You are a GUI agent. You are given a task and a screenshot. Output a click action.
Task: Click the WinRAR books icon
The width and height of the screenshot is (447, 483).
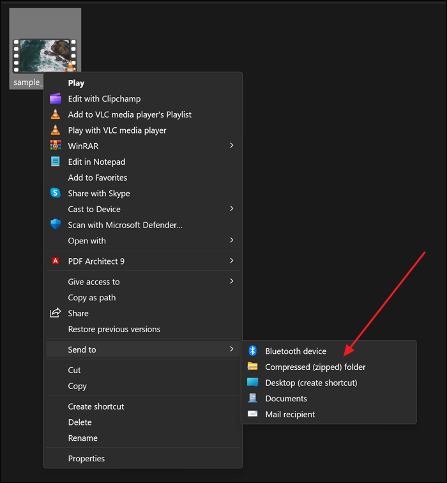click(x=56, y=146)
